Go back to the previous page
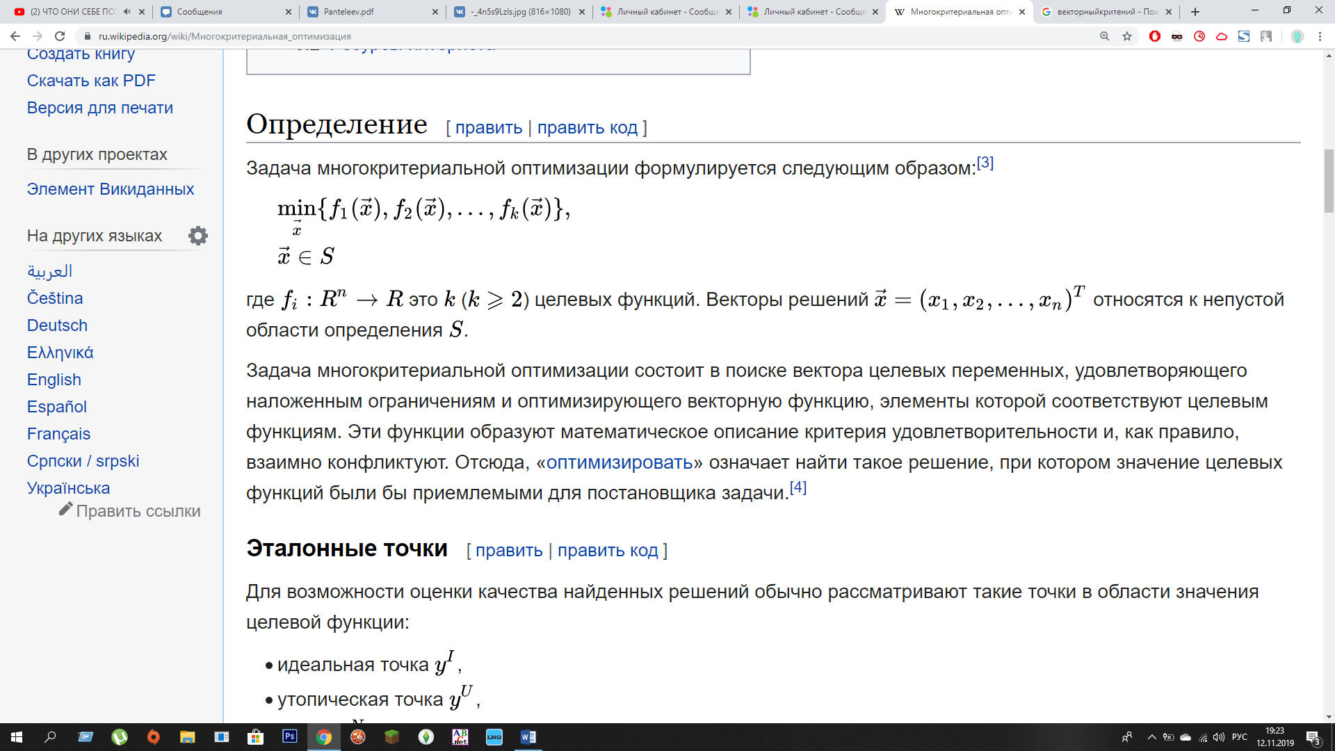Image resolution: width=1335 pixels, height=751 pixels. 15,36
